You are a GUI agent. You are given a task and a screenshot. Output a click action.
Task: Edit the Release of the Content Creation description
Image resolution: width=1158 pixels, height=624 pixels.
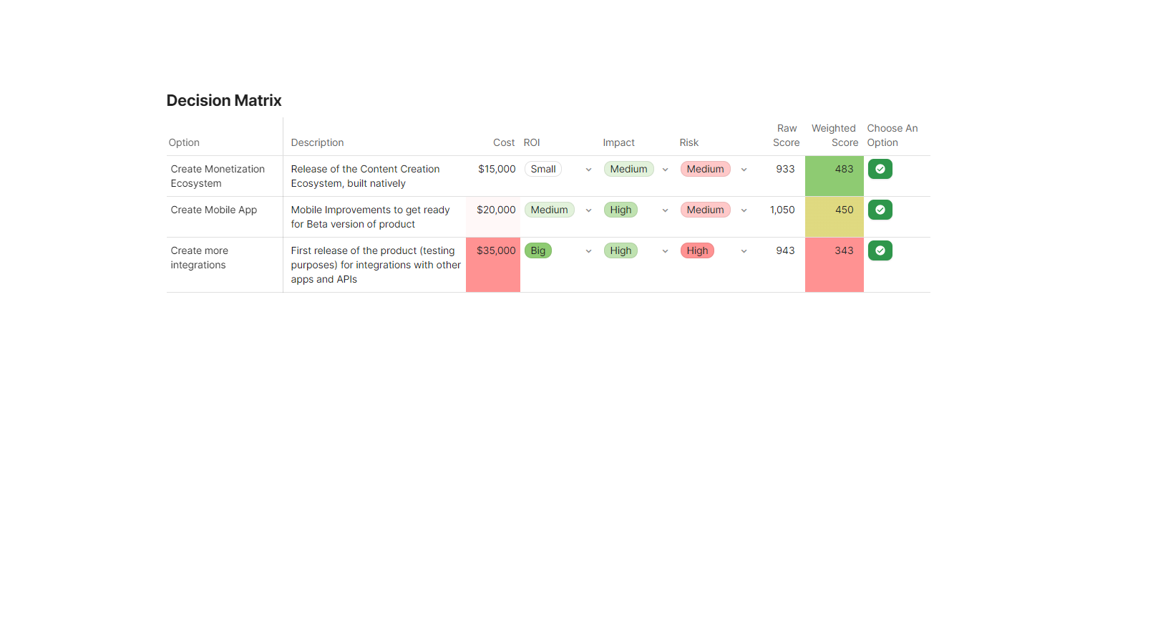pos(365,176)
